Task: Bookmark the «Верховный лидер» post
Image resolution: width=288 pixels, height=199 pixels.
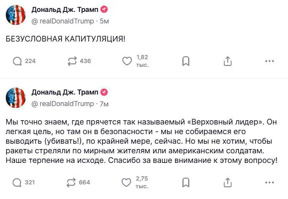Action: pos(185,182)
